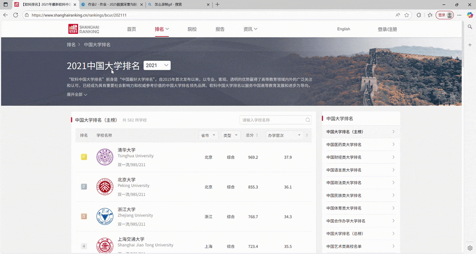The width and height of the screenshot is (476, 254).
Task: Open 上海交通大学 school name link
Action: tap(131, 239)
